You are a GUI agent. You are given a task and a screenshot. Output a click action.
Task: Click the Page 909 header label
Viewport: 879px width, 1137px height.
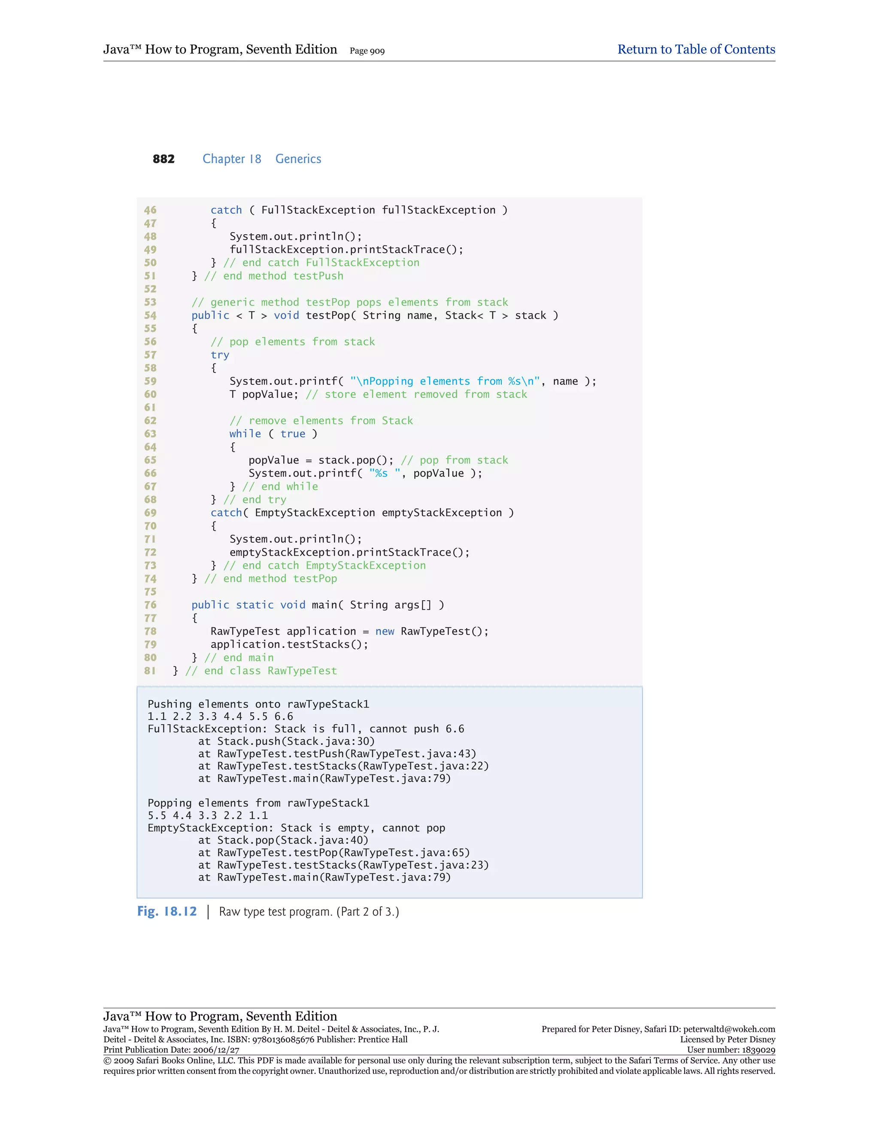[367, 51]
